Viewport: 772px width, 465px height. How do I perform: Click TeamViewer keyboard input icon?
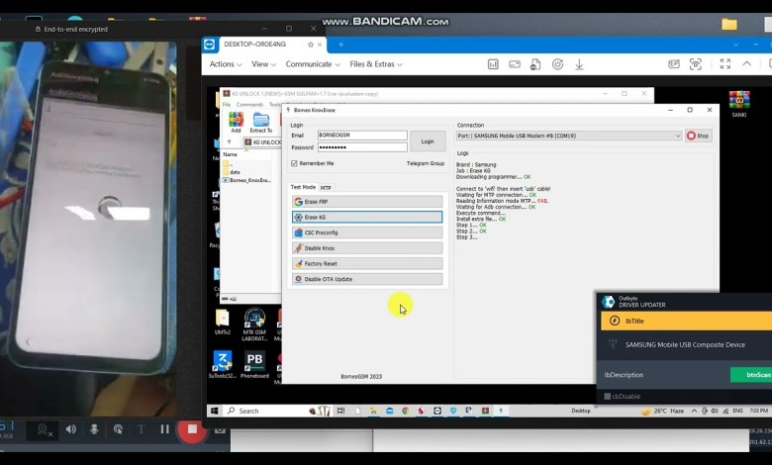click(x=515, y=64)
